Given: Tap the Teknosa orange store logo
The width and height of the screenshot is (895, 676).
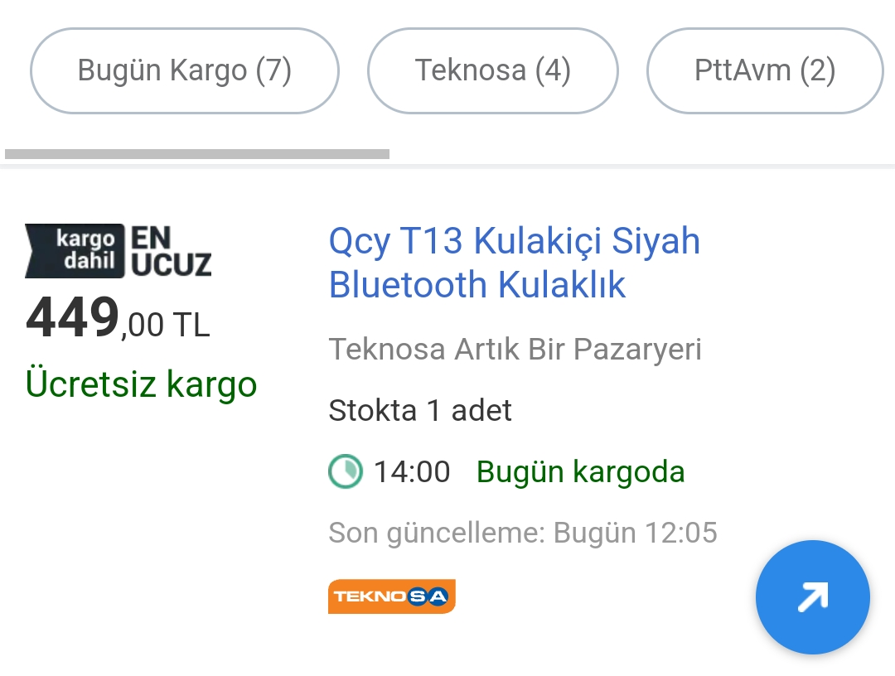Looking at the screenshot, I should [391, 596].
